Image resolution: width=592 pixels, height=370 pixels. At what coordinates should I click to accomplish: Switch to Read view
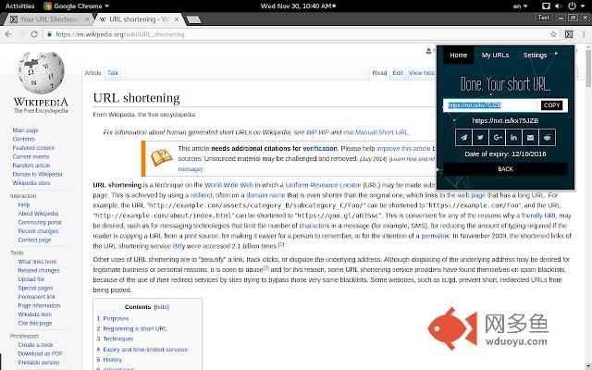click(x=379, y=73)
